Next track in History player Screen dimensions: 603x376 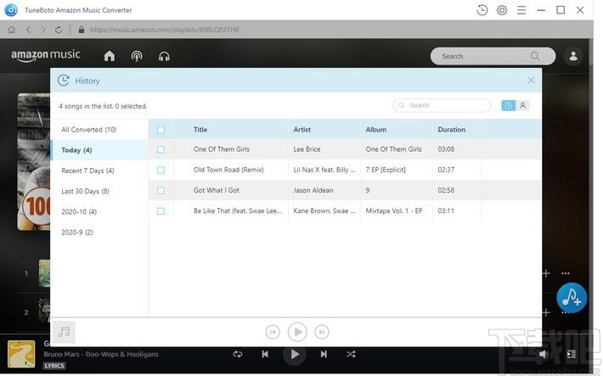322,332
